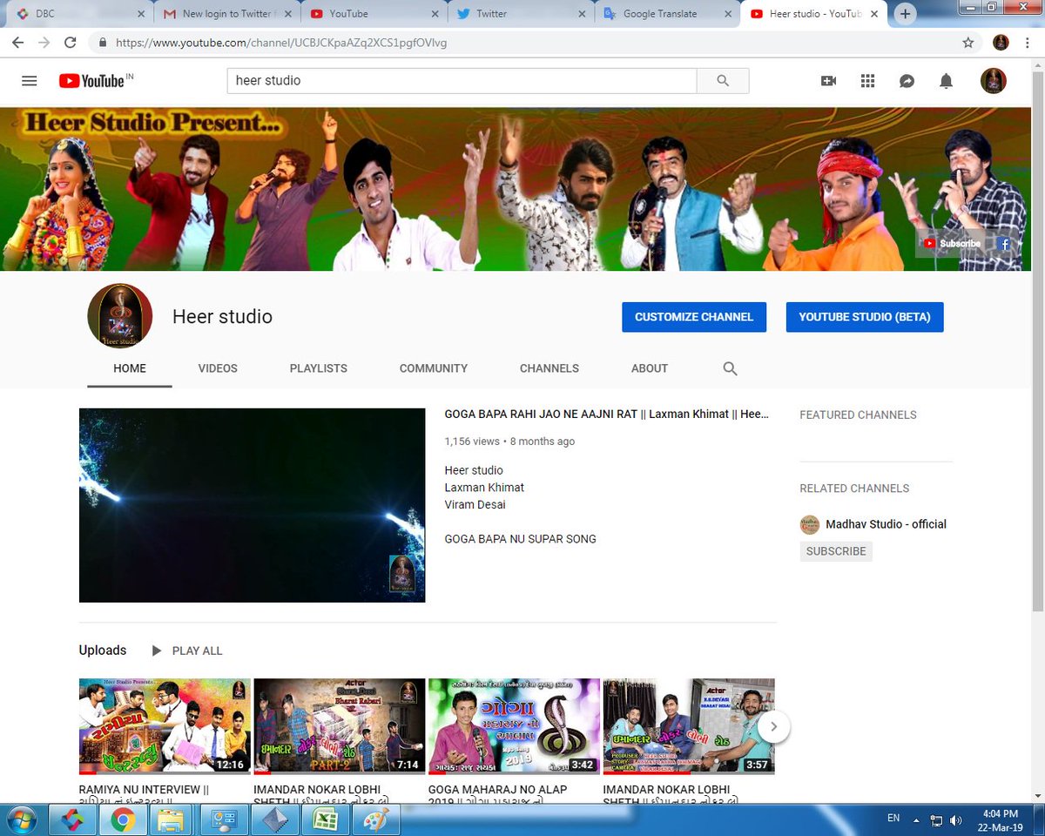This screenshot has width=1045, height=836.
Task: Open the CHANNELS channel tab
Action: (549, 368)
